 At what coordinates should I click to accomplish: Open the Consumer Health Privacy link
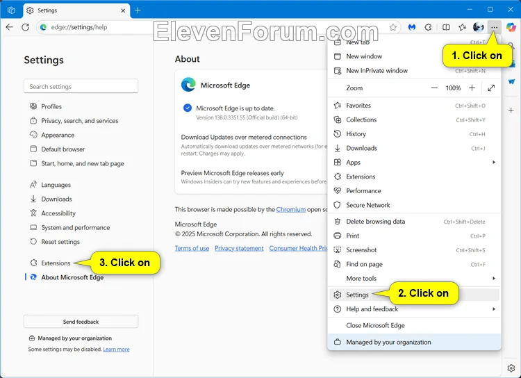point(299,248)
